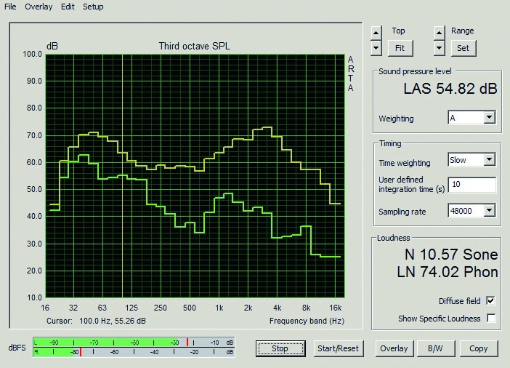Click the Top down arrow
The image size is (510, 368).
[376, 48]
